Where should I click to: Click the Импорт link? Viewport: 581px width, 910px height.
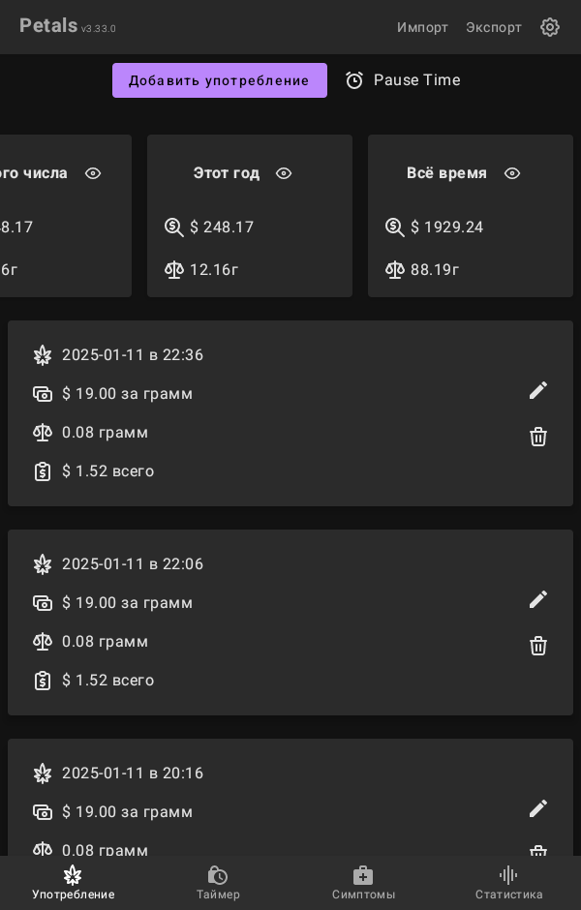[x=422, y=27]
